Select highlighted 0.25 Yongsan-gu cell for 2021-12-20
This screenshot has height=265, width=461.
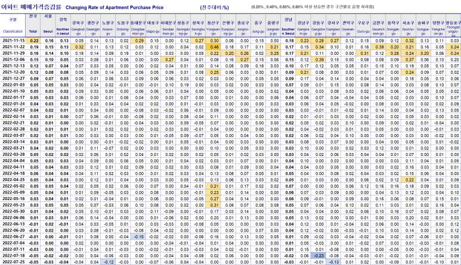(x=213, y=72)
